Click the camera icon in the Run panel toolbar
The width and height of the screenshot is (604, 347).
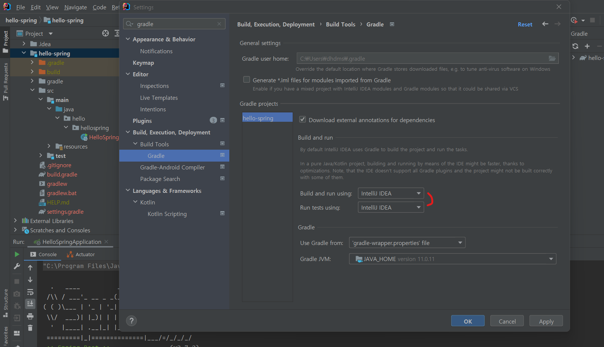pos(17,294)
